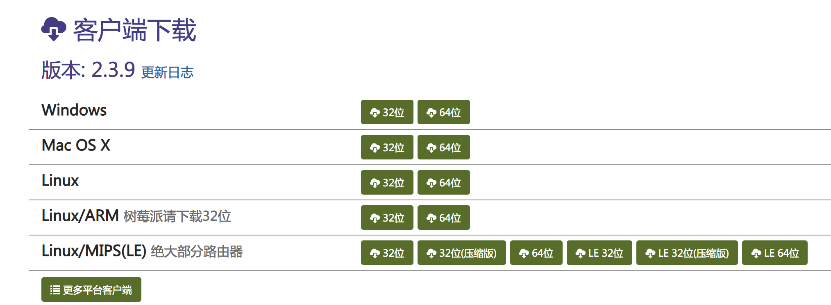Image resolution: width=831 pixels, height=305 pixels.
Task: Download Linux/ARM 64位 client
Action: 443,218
